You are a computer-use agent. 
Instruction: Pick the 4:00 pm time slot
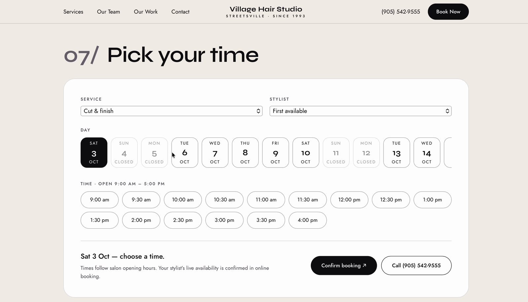click(x=308, y=220)
